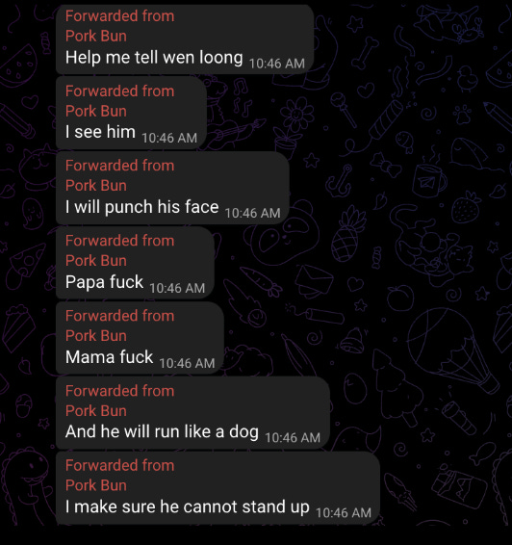Select 'I make sure he cannot stand up' message
This screenshot has height=545, width=512.
coord(188,506)
